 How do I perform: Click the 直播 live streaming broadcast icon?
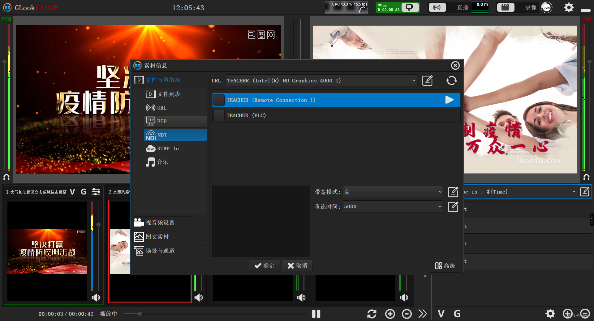(x=437, y=7)
